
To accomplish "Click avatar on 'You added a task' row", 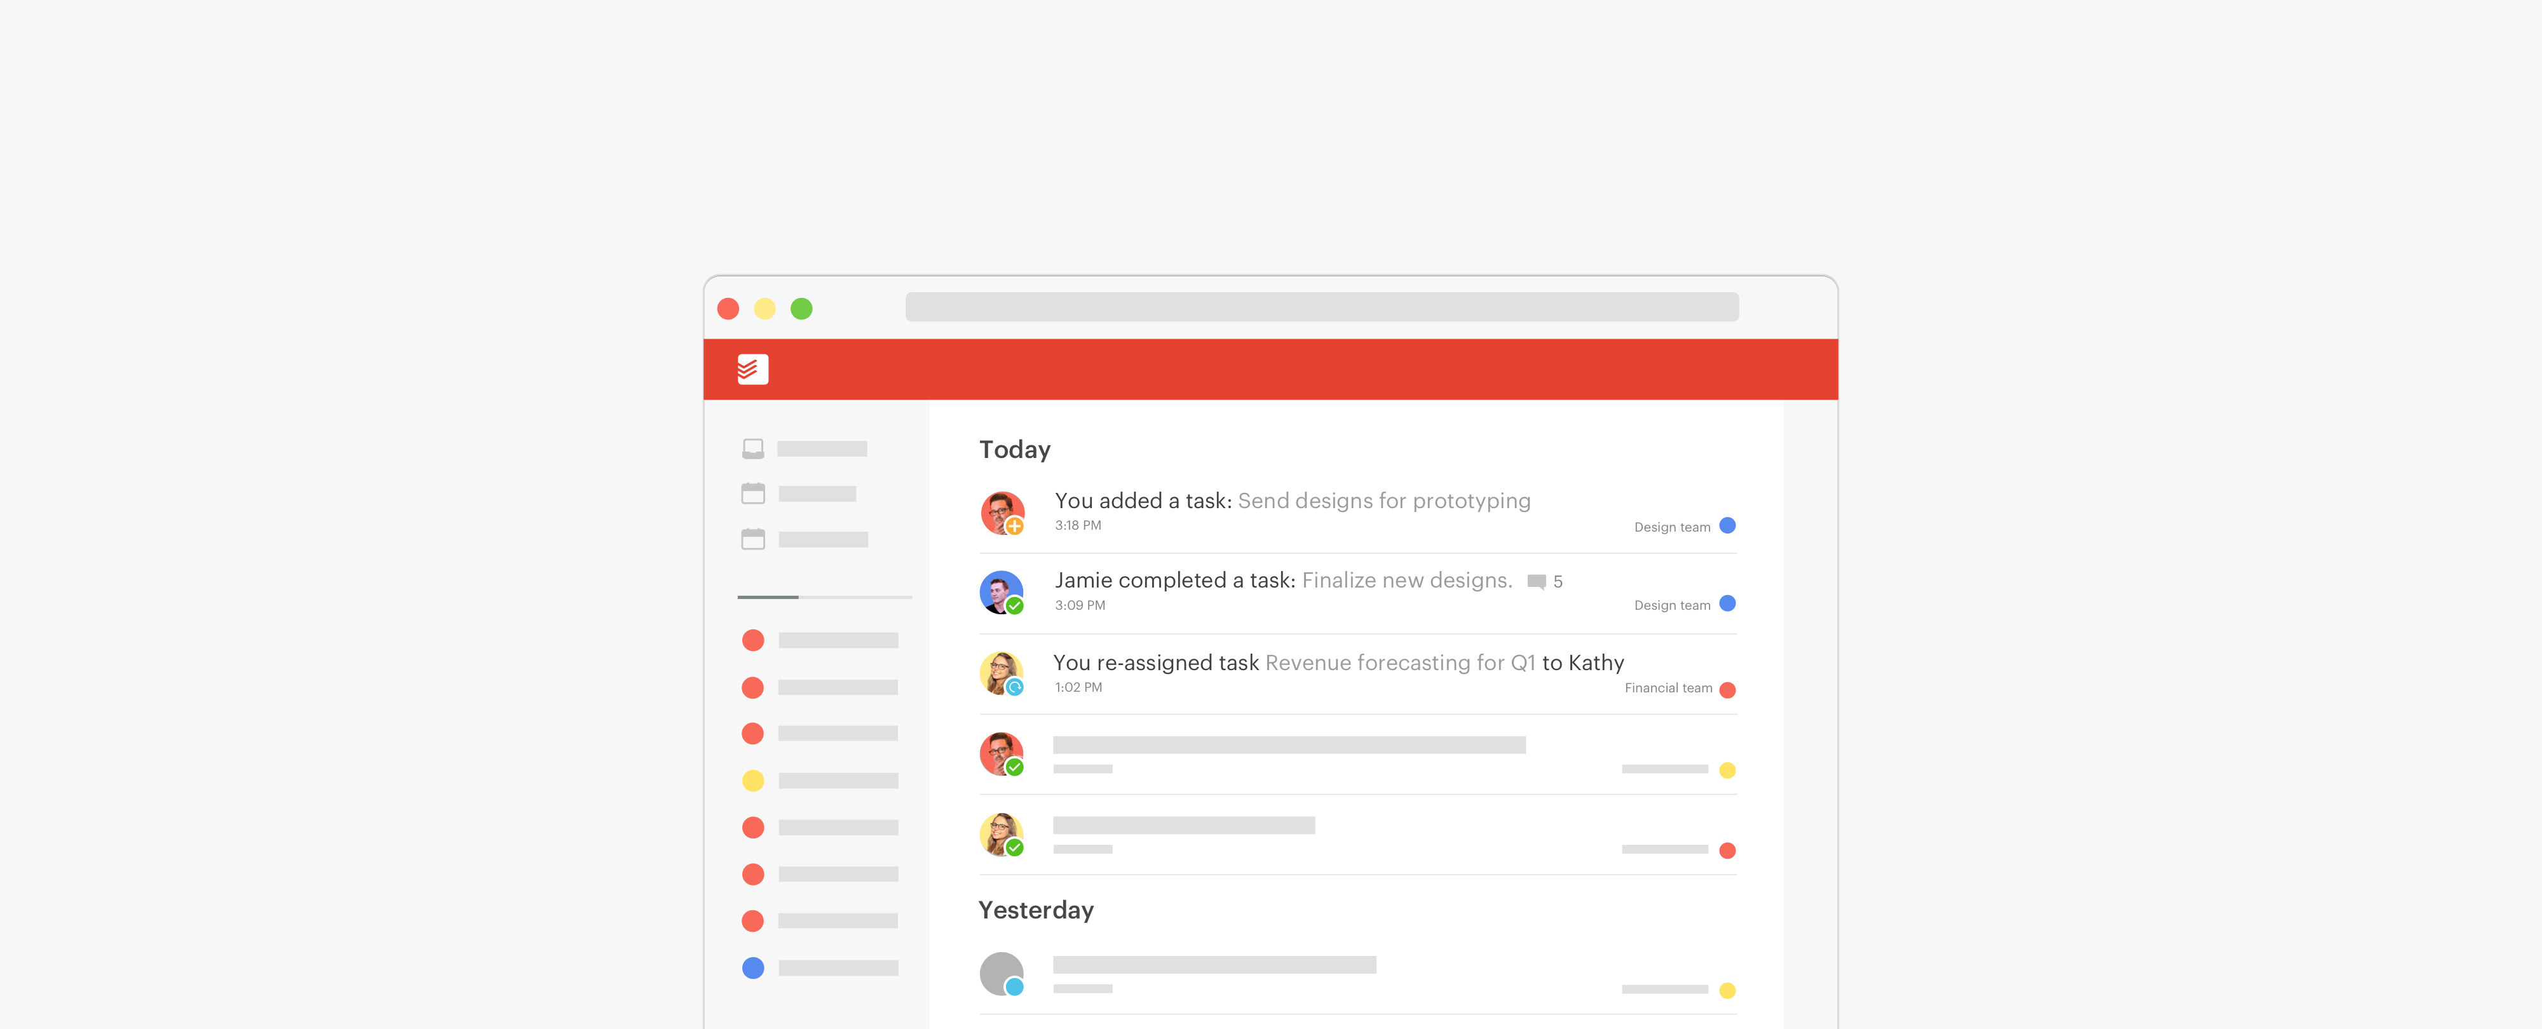I will point(1002,513).
